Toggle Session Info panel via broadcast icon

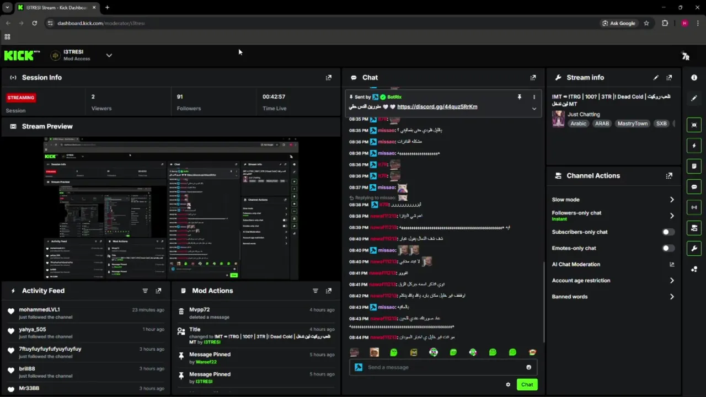(694, 207)
